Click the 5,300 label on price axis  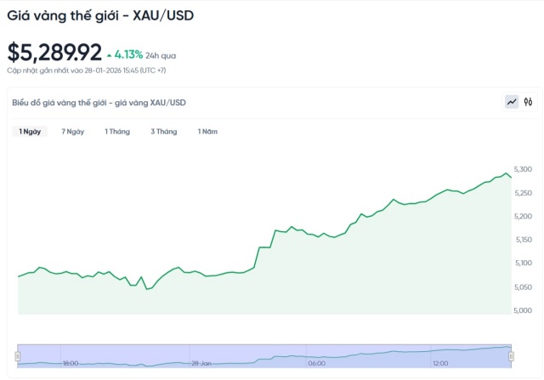[x=523, y=170]
